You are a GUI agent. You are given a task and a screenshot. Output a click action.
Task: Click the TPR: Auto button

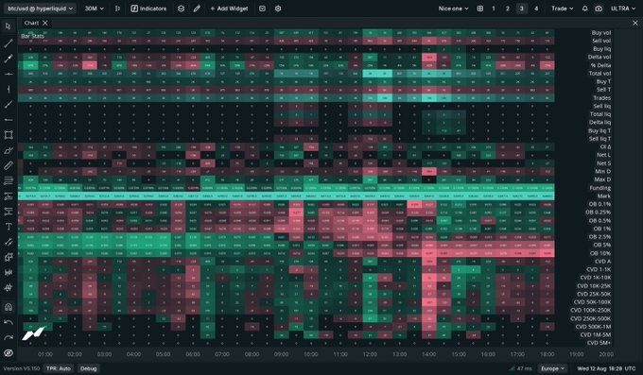[59, 368]
